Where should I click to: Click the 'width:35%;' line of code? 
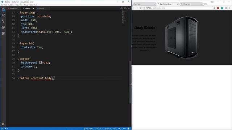(x=29, y=20)
